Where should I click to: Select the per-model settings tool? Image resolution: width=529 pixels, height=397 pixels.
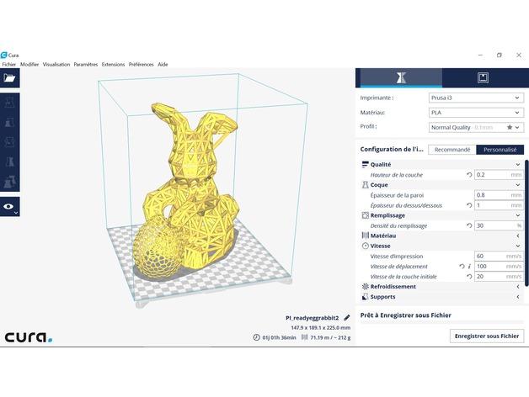pos(9,182)
